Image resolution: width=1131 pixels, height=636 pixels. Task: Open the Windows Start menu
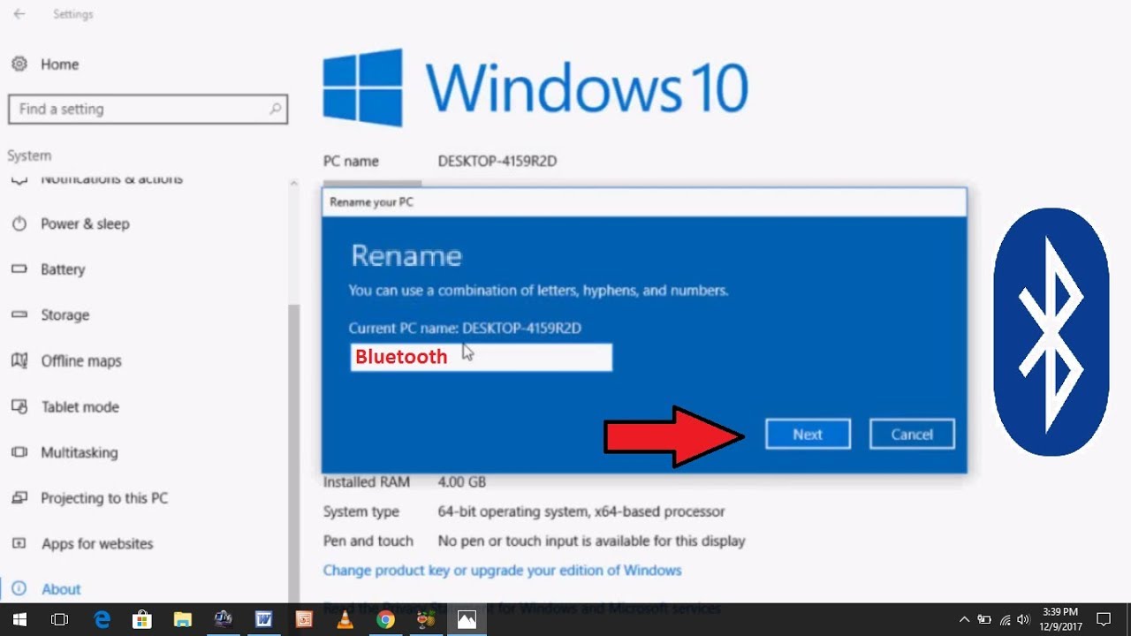point(19,619)
